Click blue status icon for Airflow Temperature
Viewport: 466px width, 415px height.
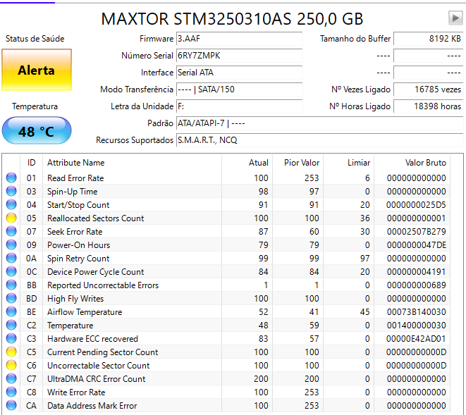(x=11, y=311)
